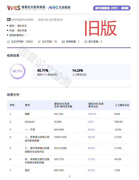Click the character count icon
The image size is (139, 180).
coord(8,42)
